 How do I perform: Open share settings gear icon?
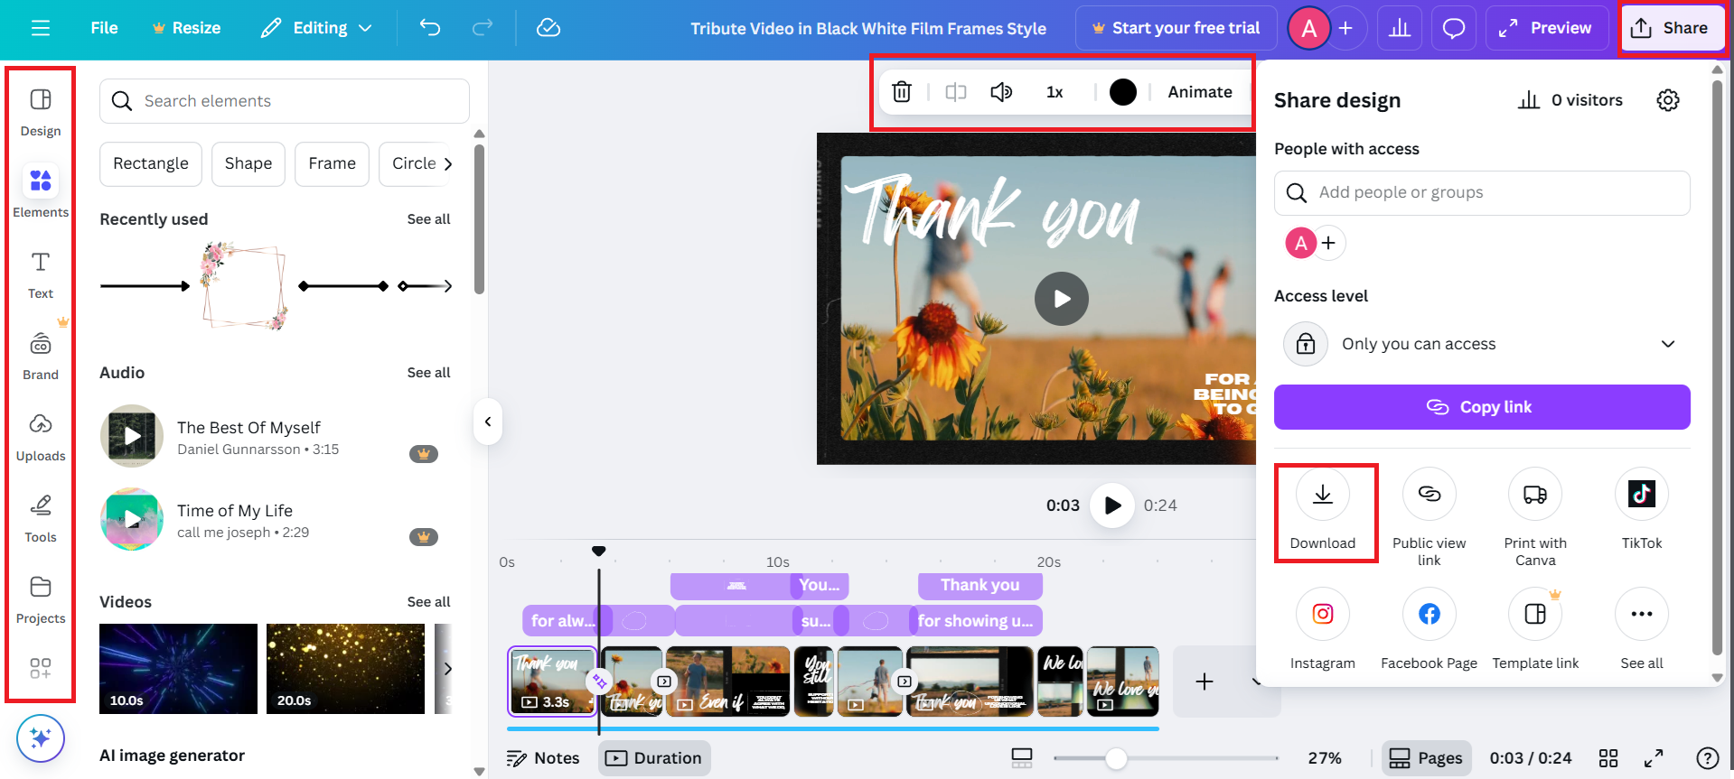(1668, 100)
